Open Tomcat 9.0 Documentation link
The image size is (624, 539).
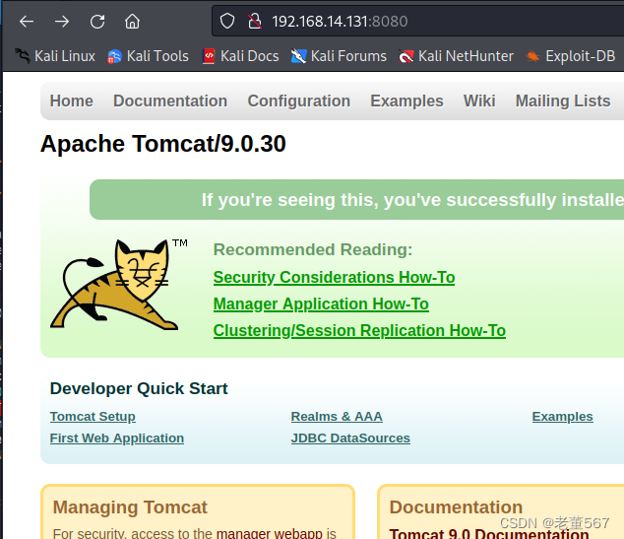click(x=489, y=533)
